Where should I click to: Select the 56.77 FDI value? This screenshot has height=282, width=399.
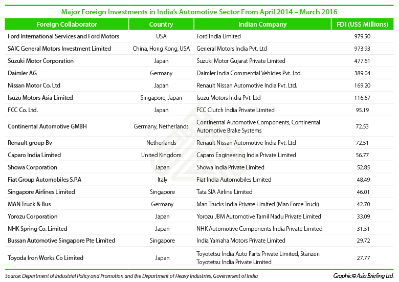[362, 155]
